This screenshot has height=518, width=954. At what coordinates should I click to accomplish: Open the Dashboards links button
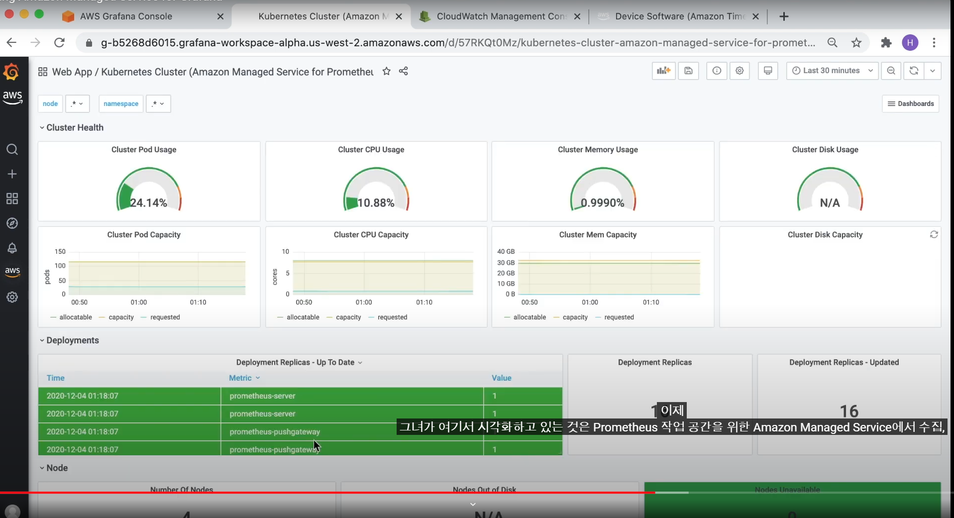tap(911, 104)
